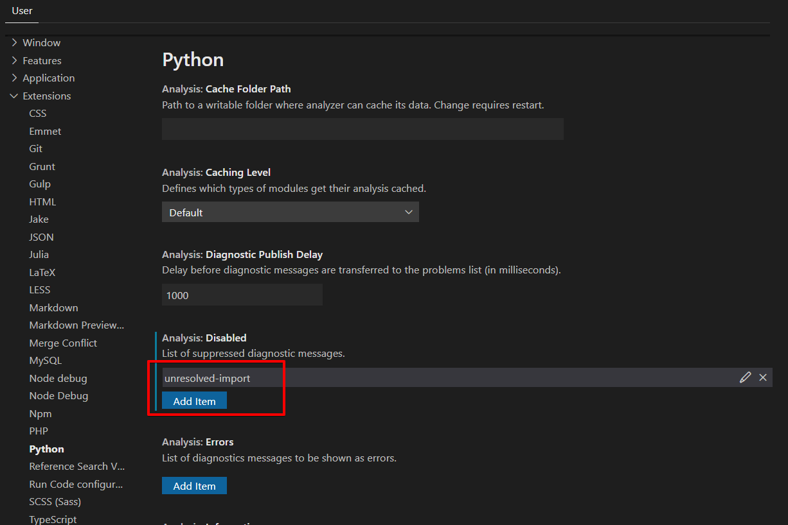Open Merge Conflict extension settings

coord(63,343)
